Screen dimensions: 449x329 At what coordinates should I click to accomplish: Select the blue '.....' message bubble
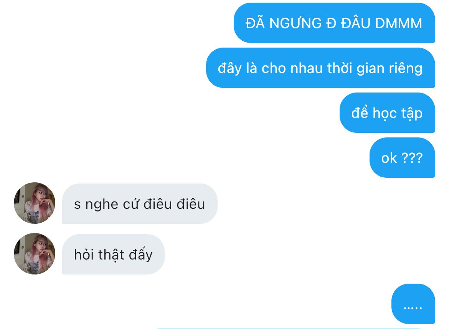[413, 304]
